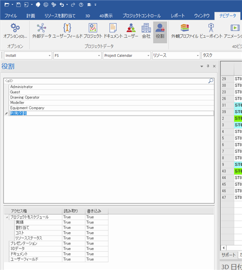Switch to the 計画 ribbon tab
This screenshot has width=242, height=270.
click(x=30, y=16)
